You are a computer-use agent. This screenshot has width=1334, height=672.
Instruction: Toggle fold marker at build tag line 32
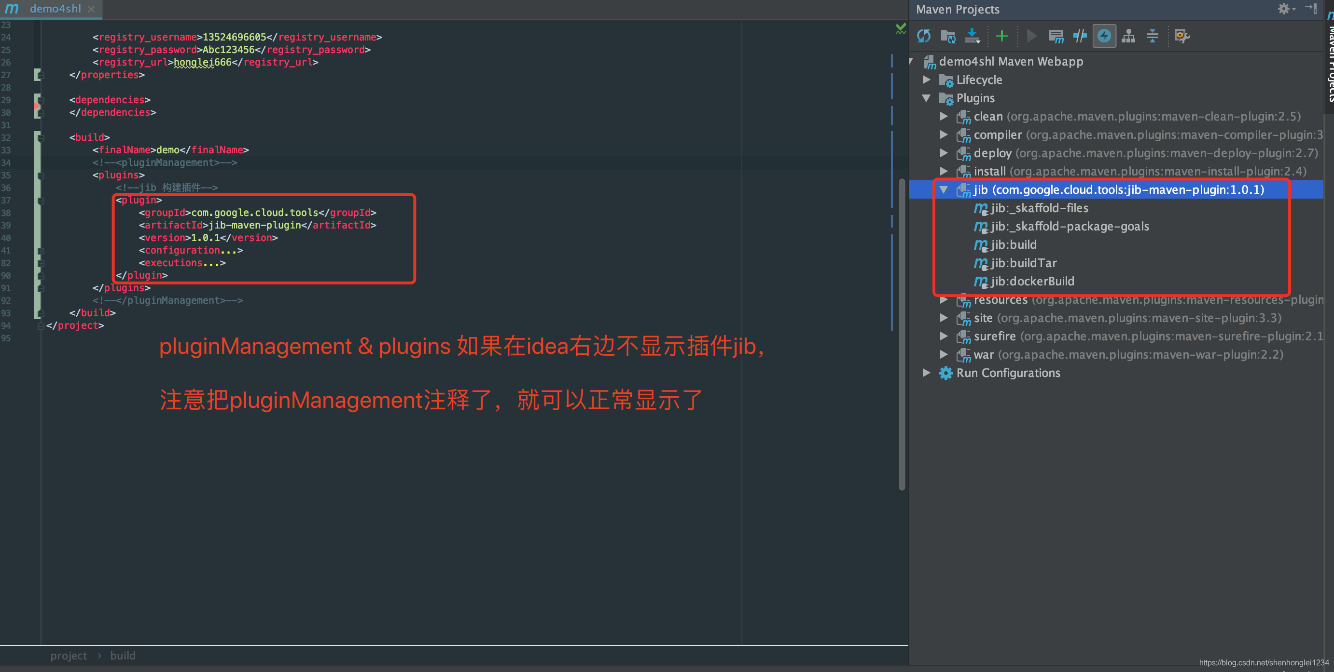[41, 137]
